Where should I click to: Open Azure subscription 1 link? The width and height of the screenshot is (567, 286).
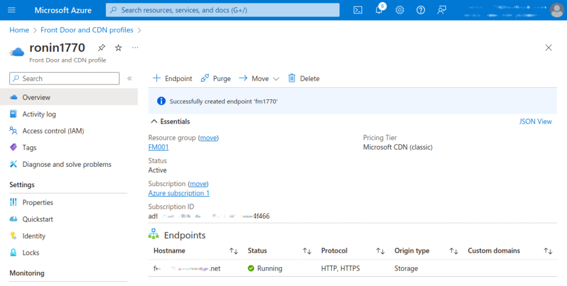179,193
